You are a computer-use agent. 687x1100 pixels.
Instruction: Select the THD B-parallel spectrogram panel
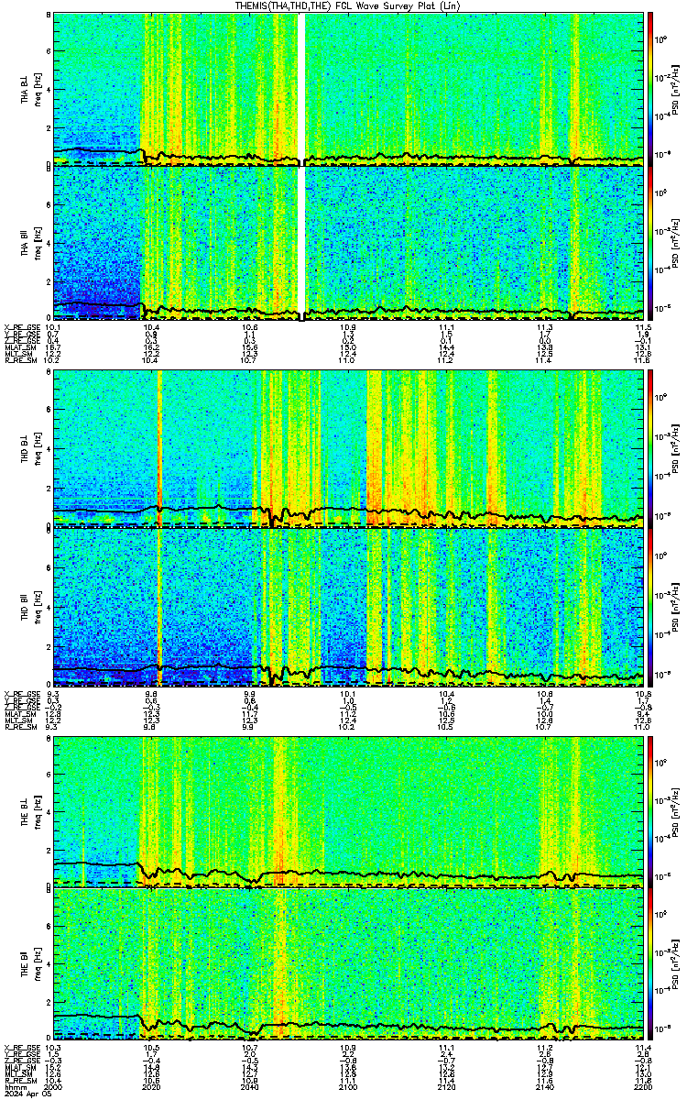click(x=346, y=605)
